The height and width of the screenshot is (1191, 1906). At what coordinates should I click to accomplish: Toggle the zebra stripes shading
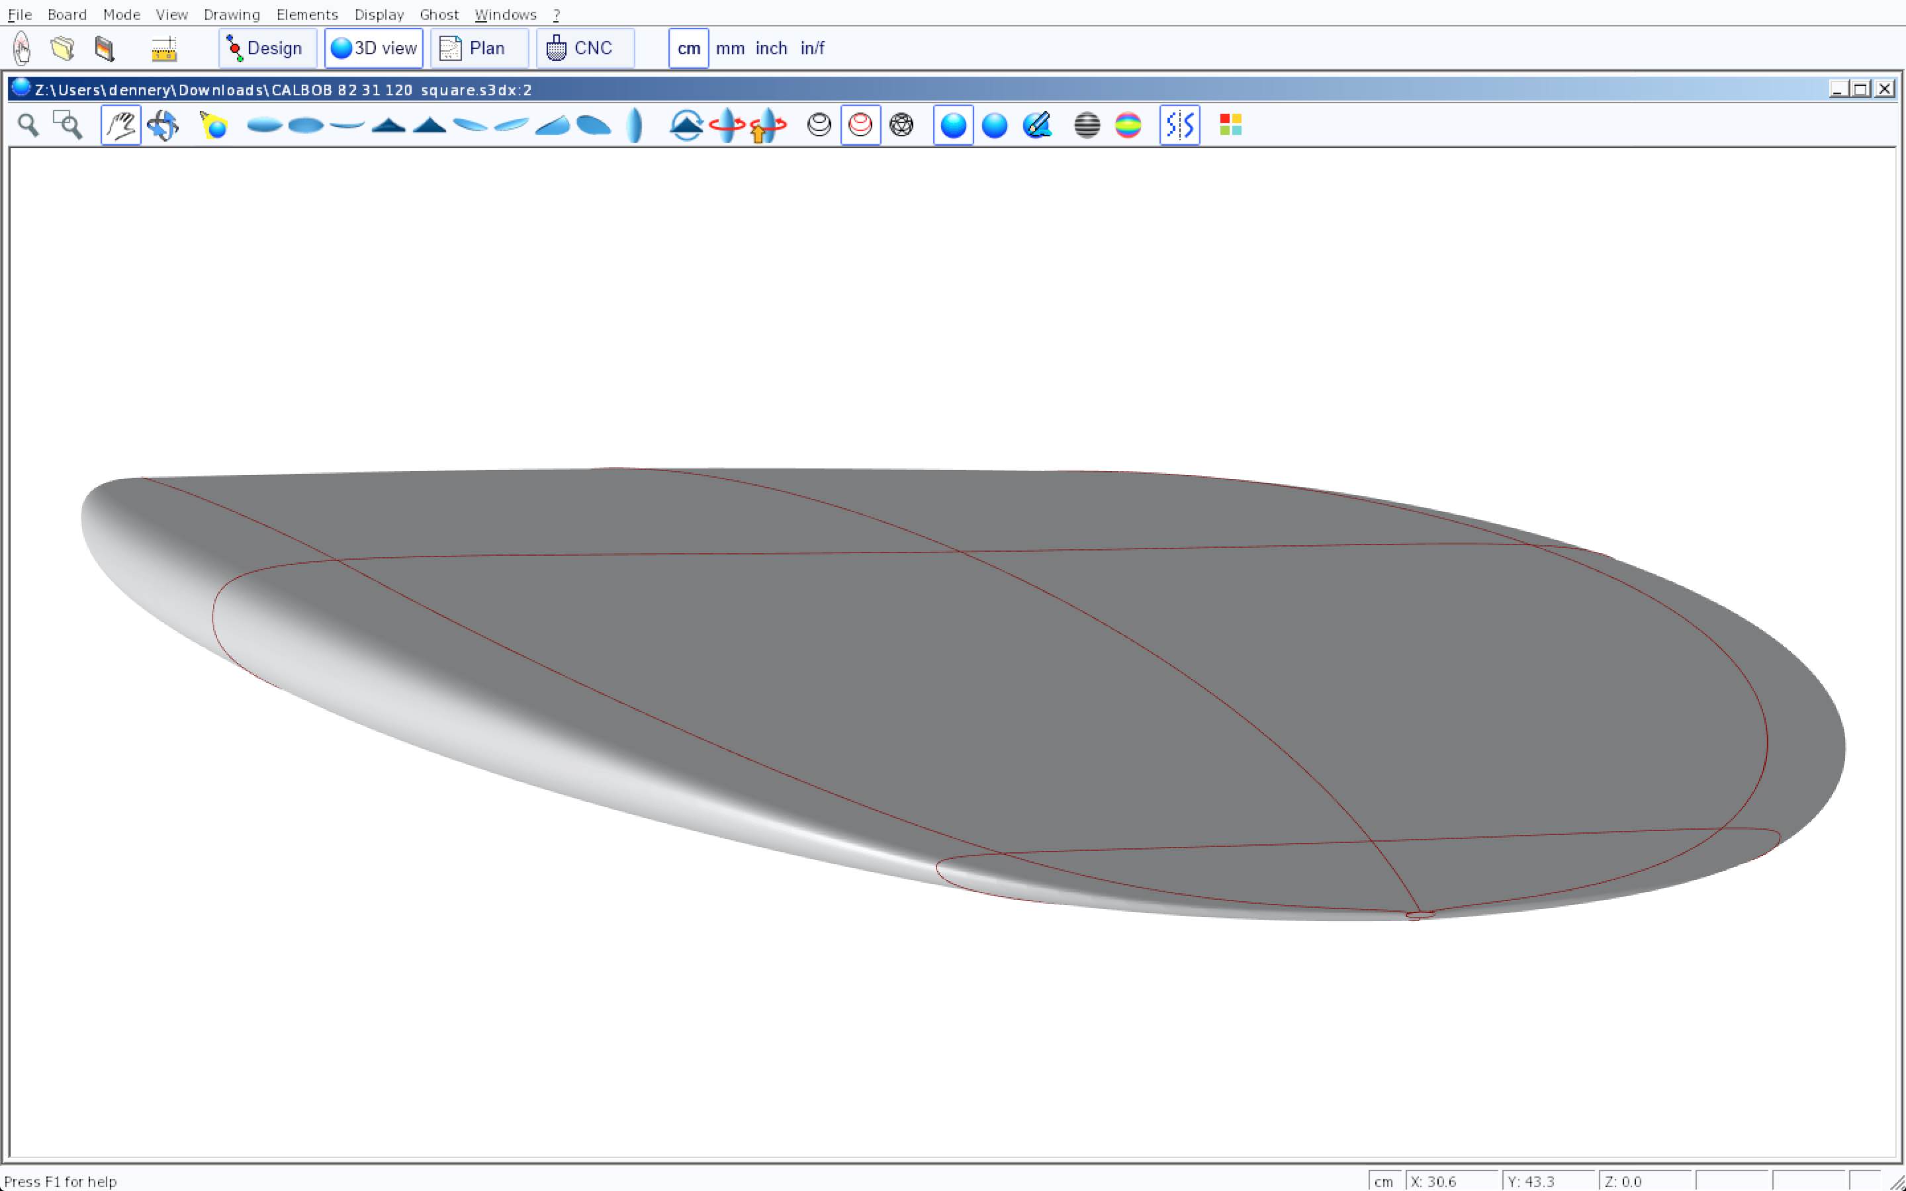click(x=1087, y=125)
